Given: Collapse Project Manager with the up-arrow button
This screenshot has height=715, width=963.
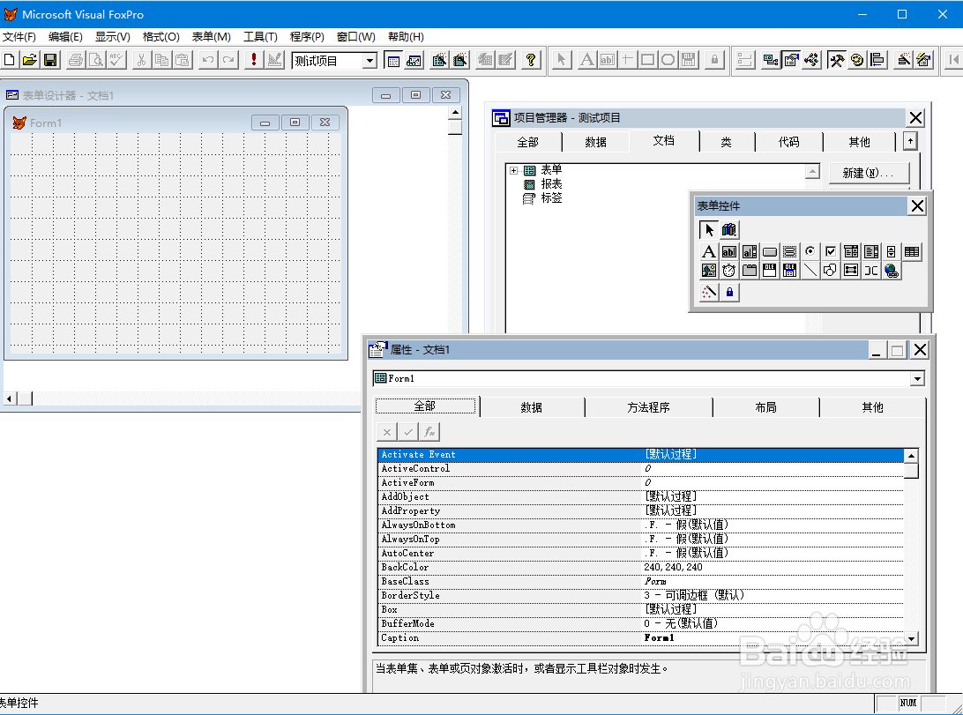Looking at the screenshot, I should (x=910, y=142).
